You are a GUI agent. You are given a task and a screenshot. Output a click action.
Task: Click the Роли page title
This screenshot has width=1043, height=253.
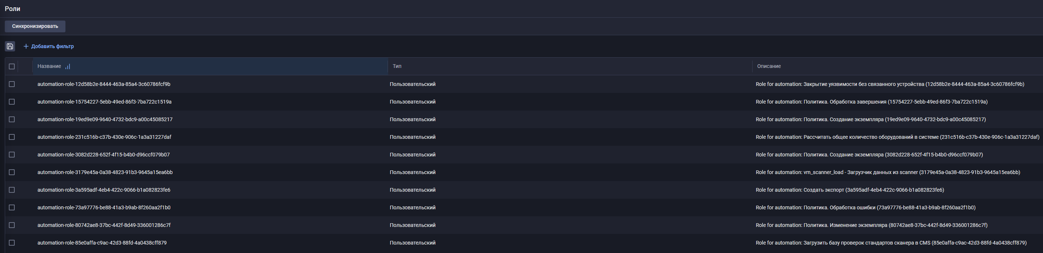[x=12, y=8]
